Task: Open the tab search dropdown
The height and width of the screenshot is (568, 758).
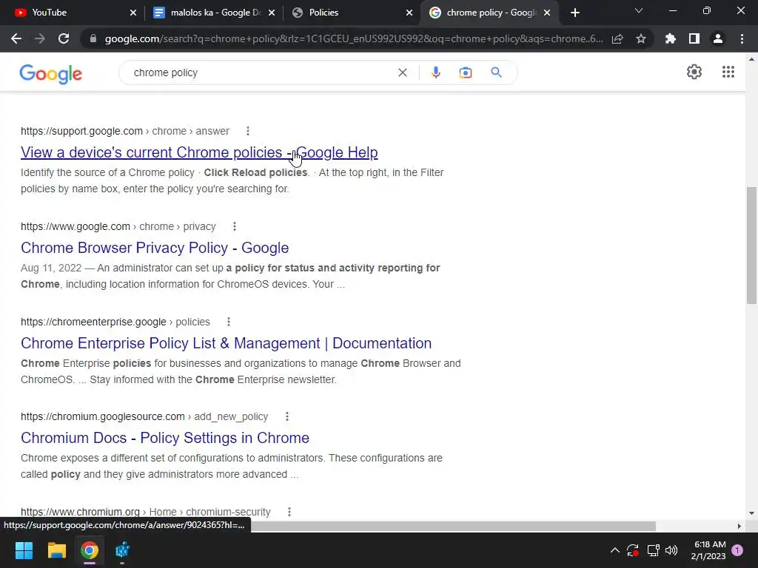Action: 639,10
